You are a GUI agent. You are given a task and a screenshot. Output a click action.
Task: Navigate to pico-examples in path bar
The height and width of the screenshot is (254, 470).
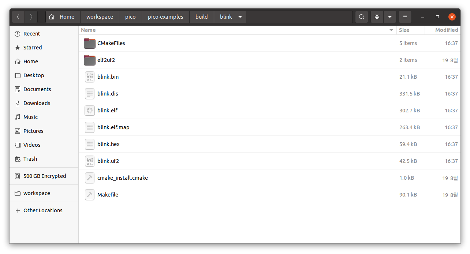point(165,17)
